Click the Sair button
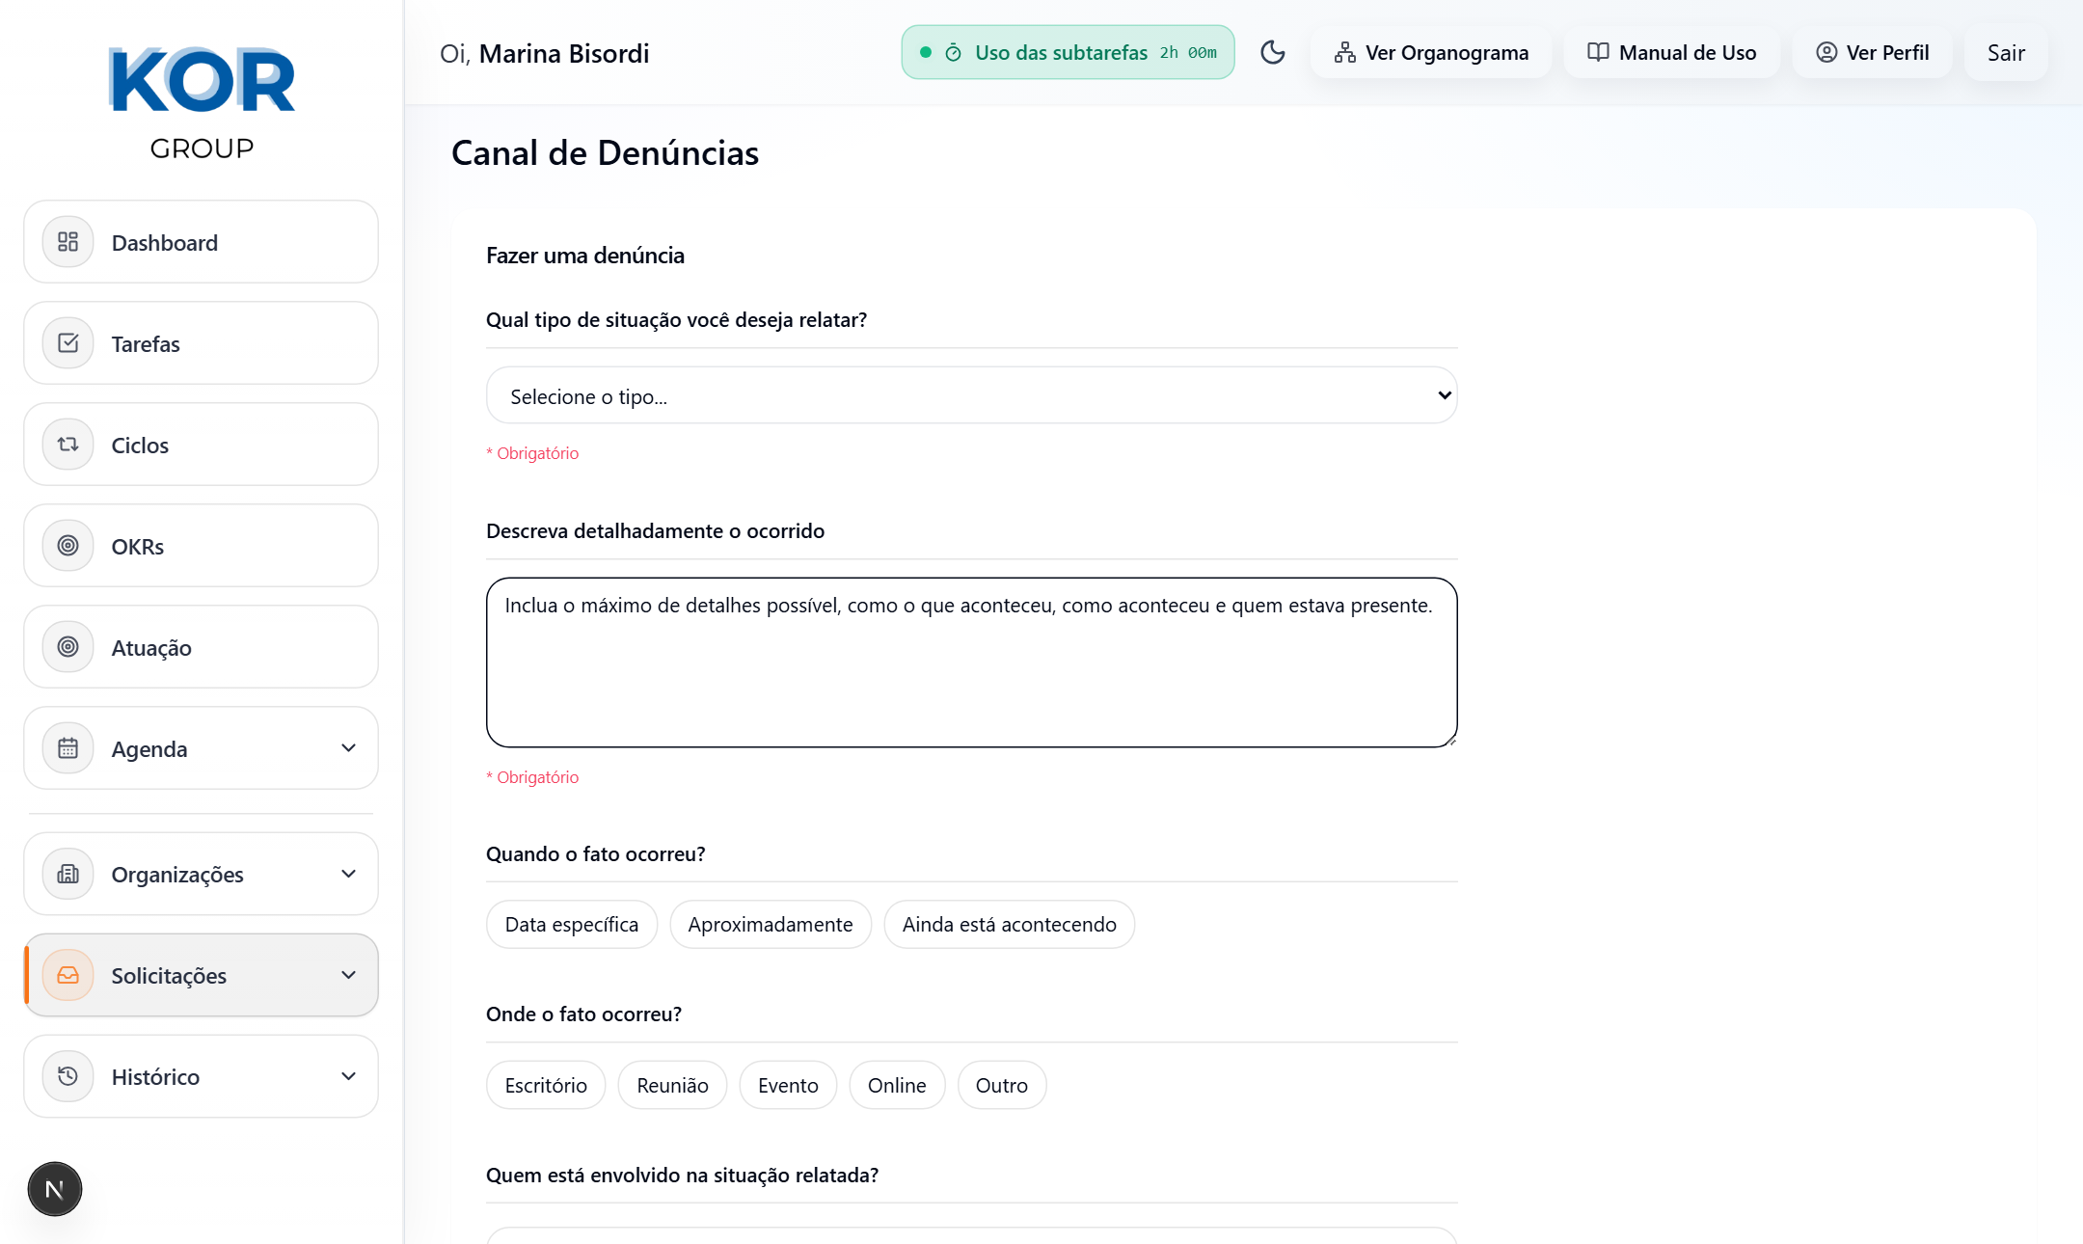 click(x=2006, y=53)
